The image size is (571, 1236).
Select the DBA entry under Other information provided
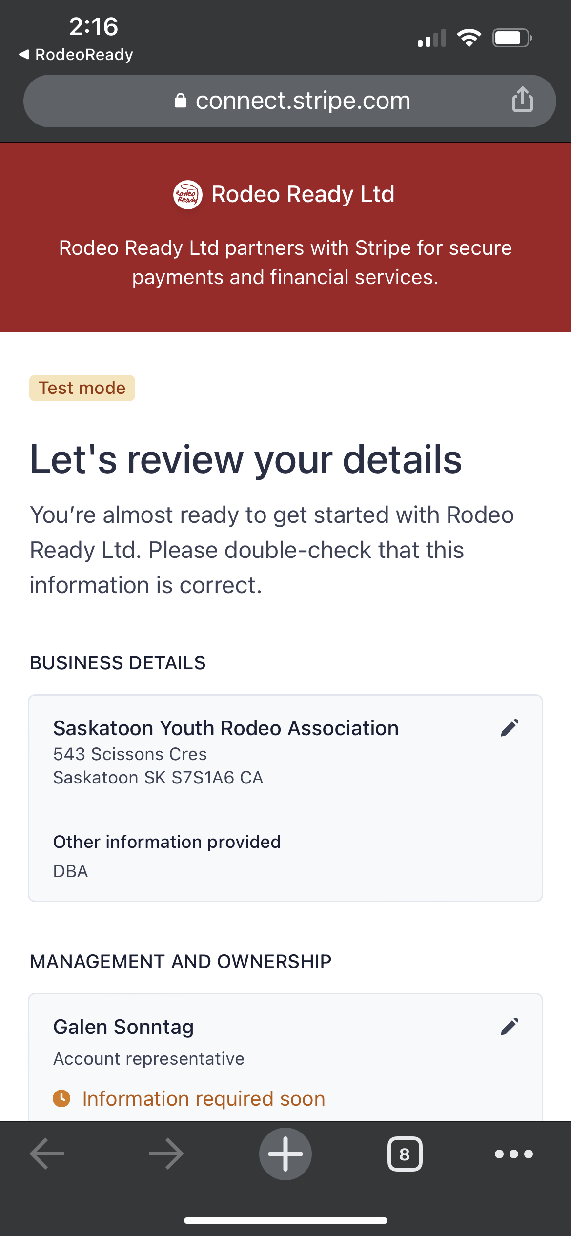click(70, 871)
